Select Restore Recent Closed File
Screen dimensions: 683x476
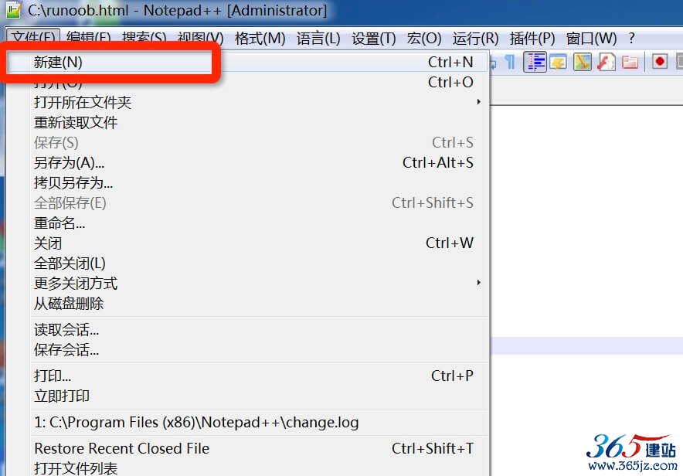click(x=247, y=448)
